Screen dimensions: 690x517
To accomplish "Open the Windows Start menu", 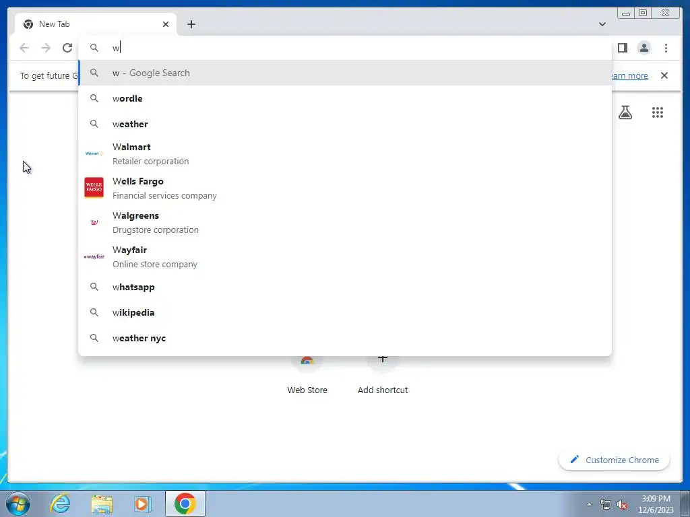I will coord(18,504).
